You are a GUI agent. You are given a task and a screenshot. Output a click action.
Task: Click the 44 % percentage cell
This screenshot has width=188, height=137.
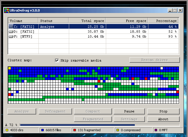163,27
